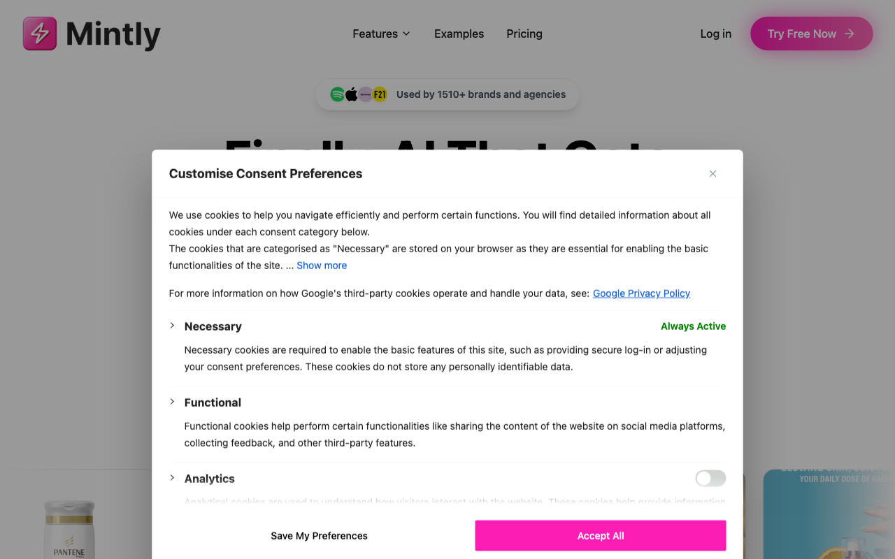Close the consent preferences dialog

tap(713, 174)
